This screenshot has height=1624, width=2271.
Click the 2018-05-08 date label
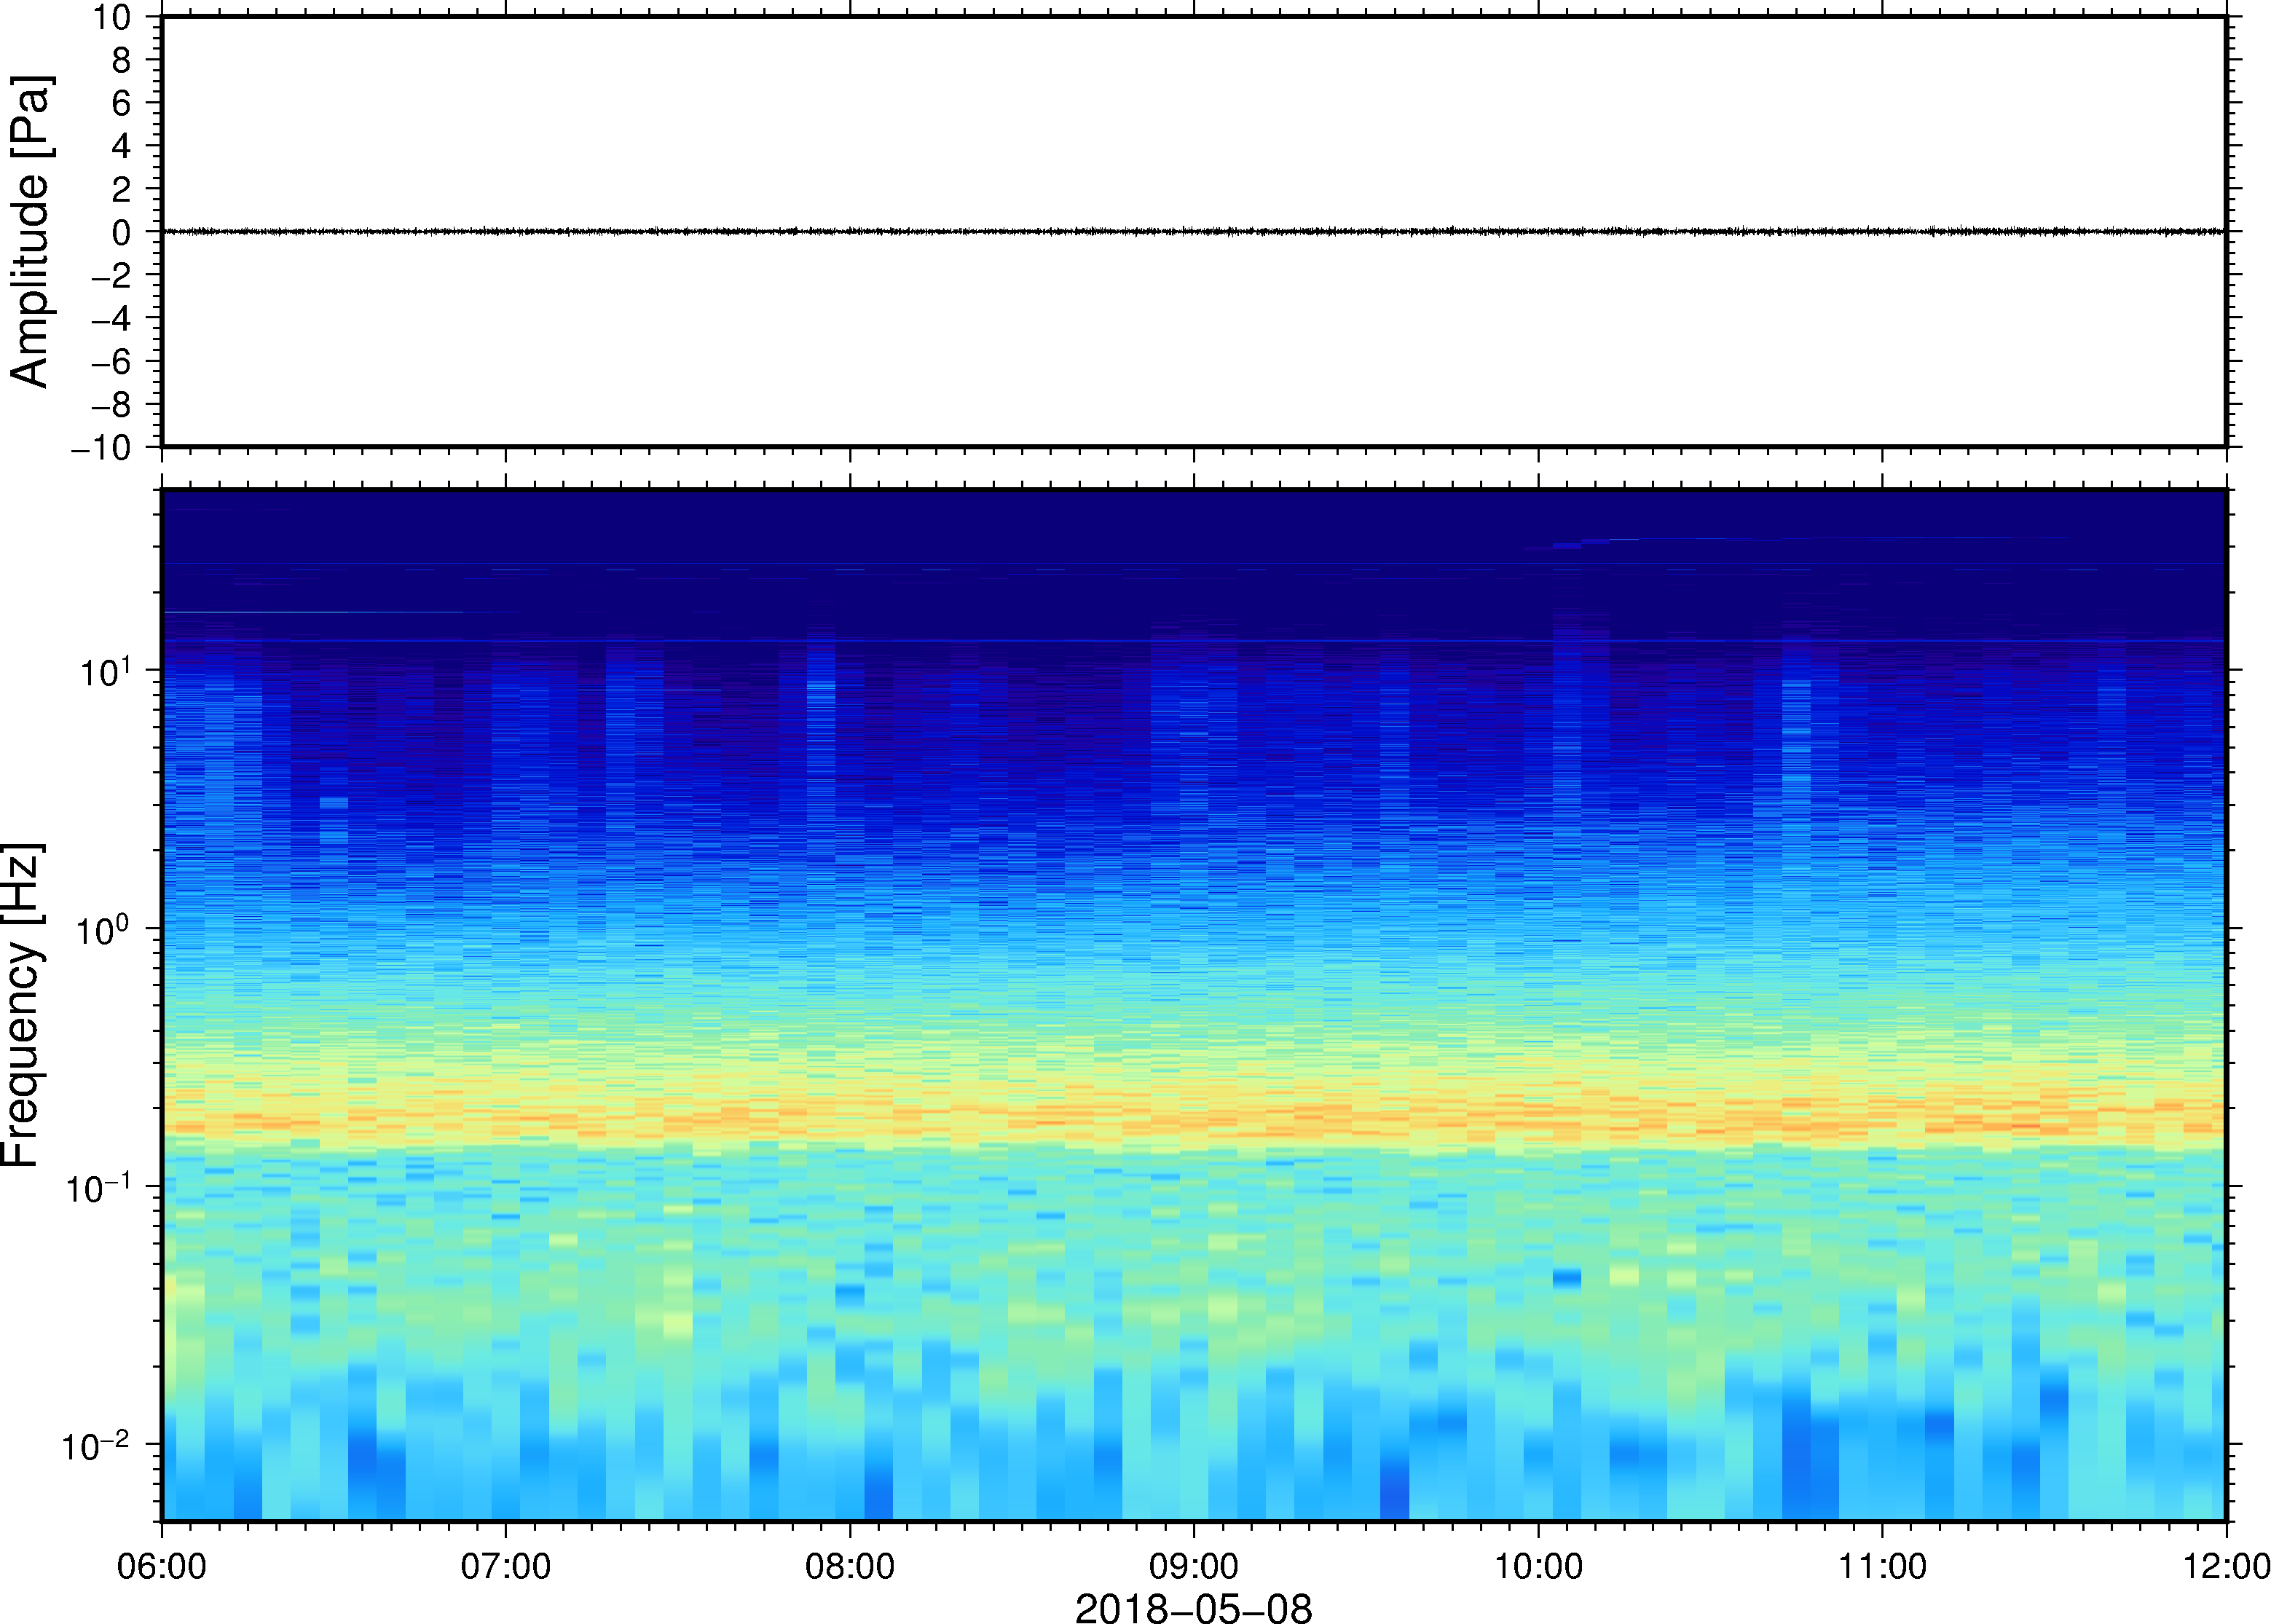[x=1193, y=1607]
